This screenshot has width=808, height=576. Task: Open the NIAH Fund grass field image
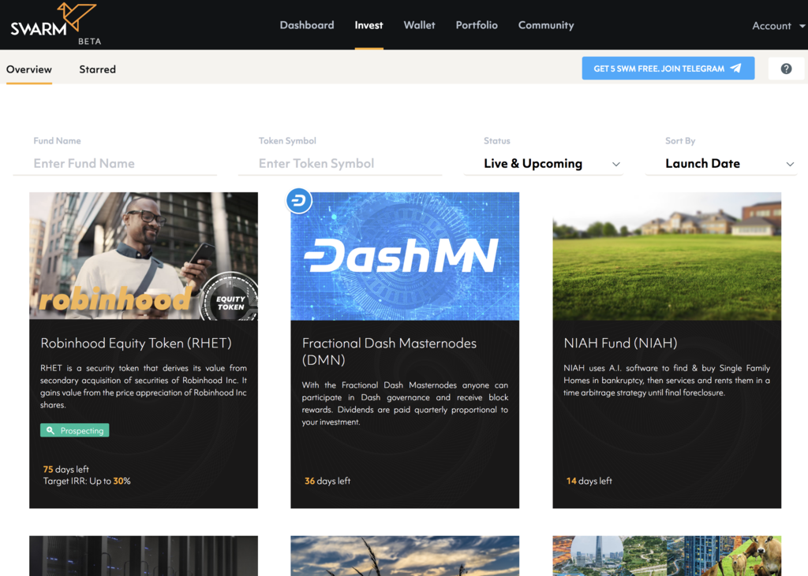pos(667,256)
